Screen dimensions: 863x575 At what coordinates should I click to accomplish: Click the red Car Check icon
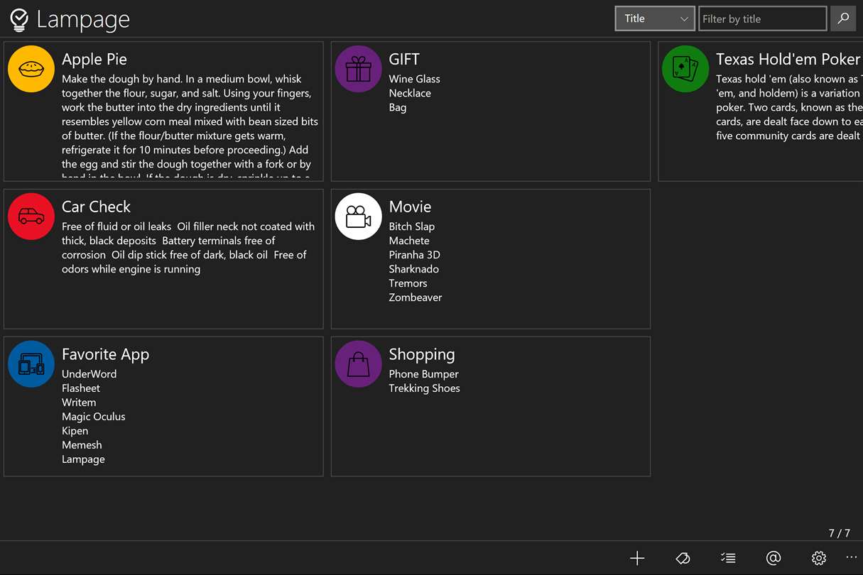31,217
